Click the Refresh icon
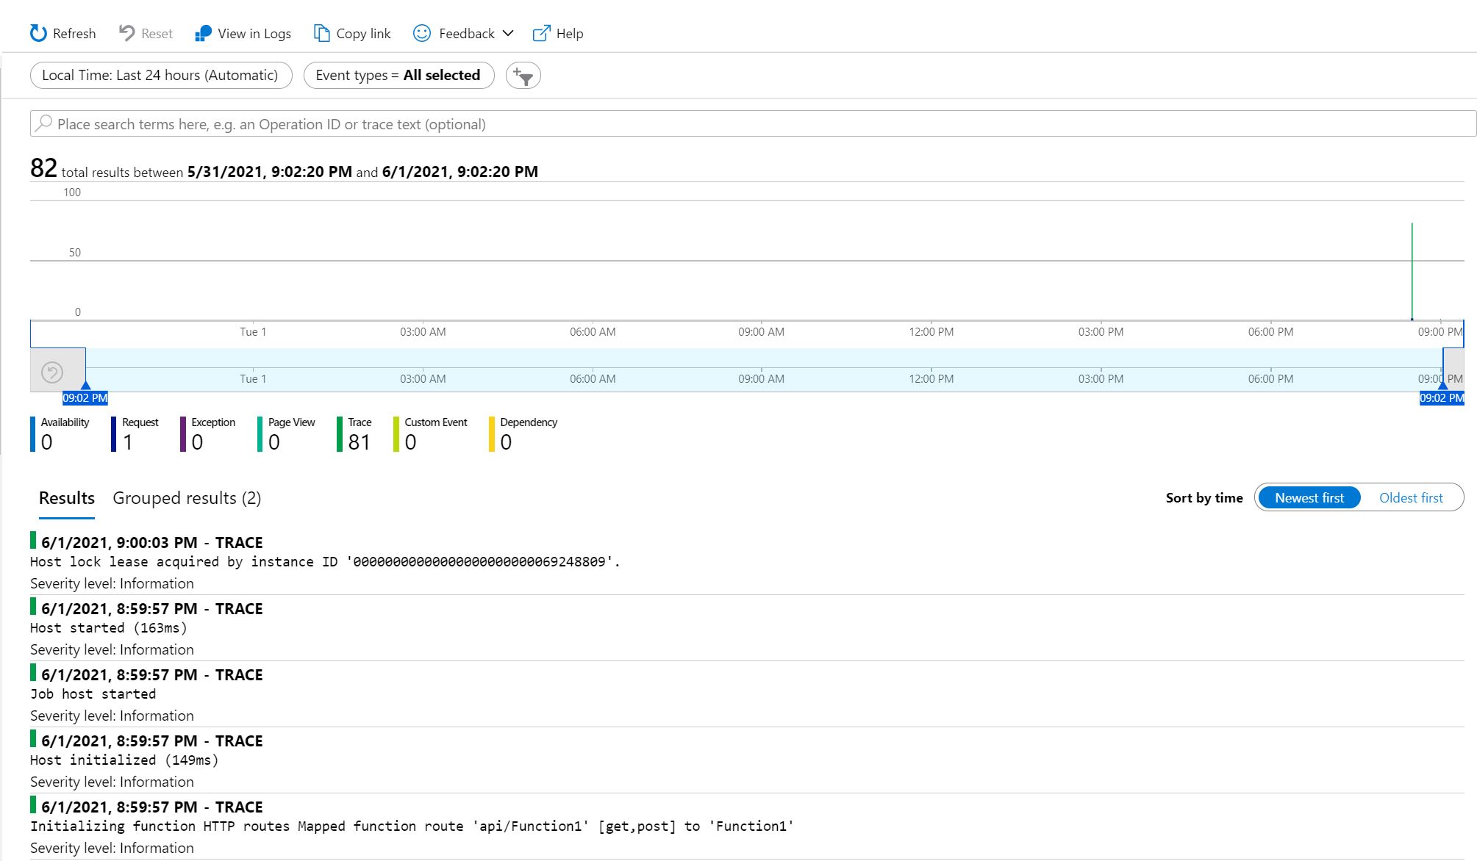Image resolution: width=1477 pixels, height=861 pixels. [x=37, y=32]
